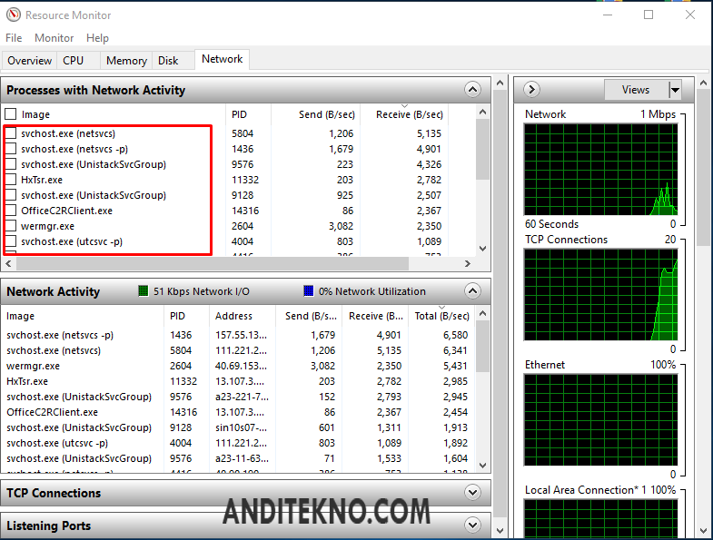Open the Monitor menu
Screen dimensions: 713x540
coord(54,38)
